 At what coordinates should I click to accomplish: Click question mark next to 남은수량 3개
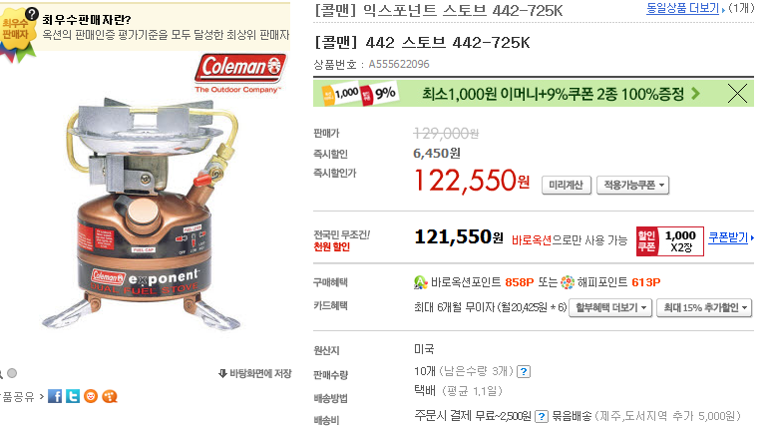pyautogui.click(x=525, y=372)
